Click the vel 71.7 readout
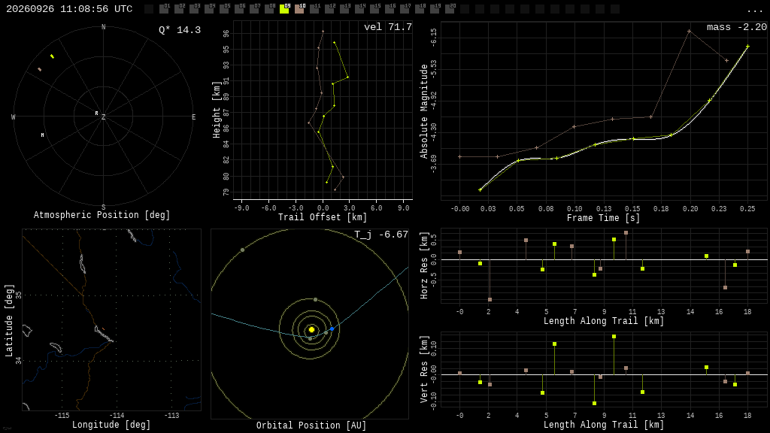The height and width of the screenshot is (433, 770). (388, 27)
